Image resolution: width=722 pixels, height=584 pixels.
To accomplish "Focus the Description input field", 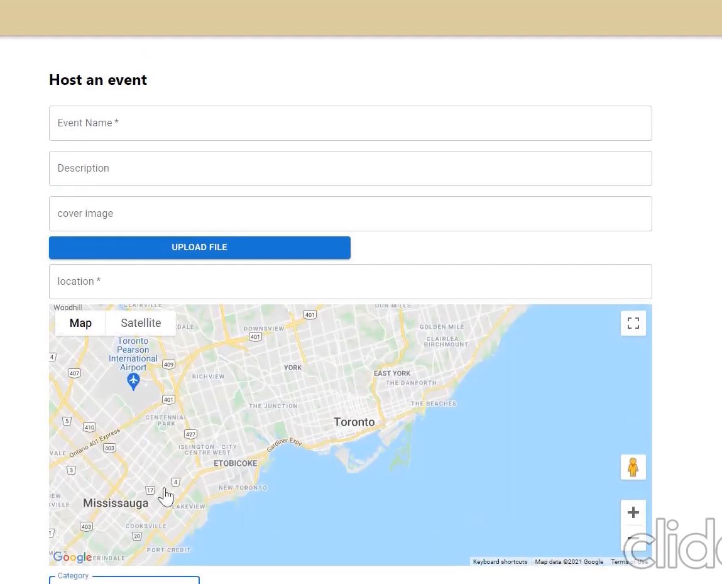I will (x=351, y=168).
